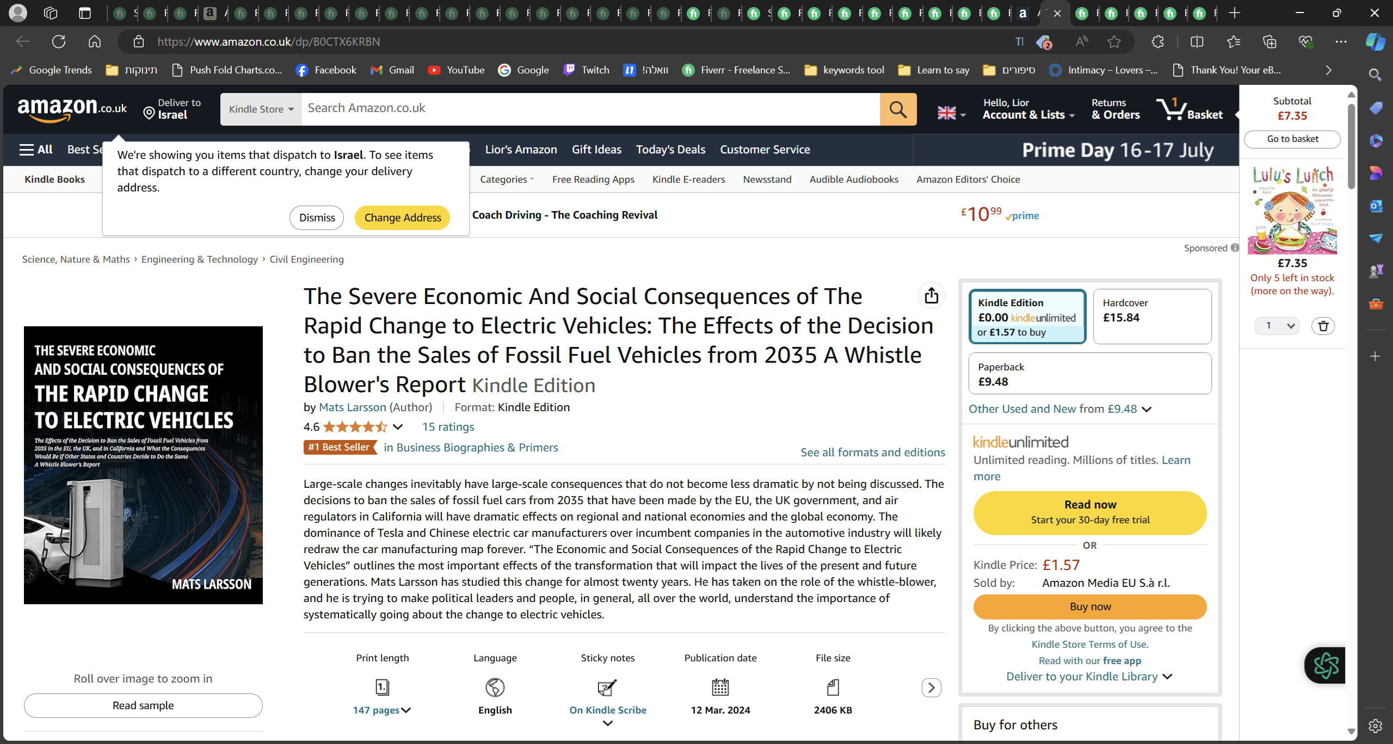1393x744 pixels.
Task: Click the Read sample button
Action: (143, 705)
